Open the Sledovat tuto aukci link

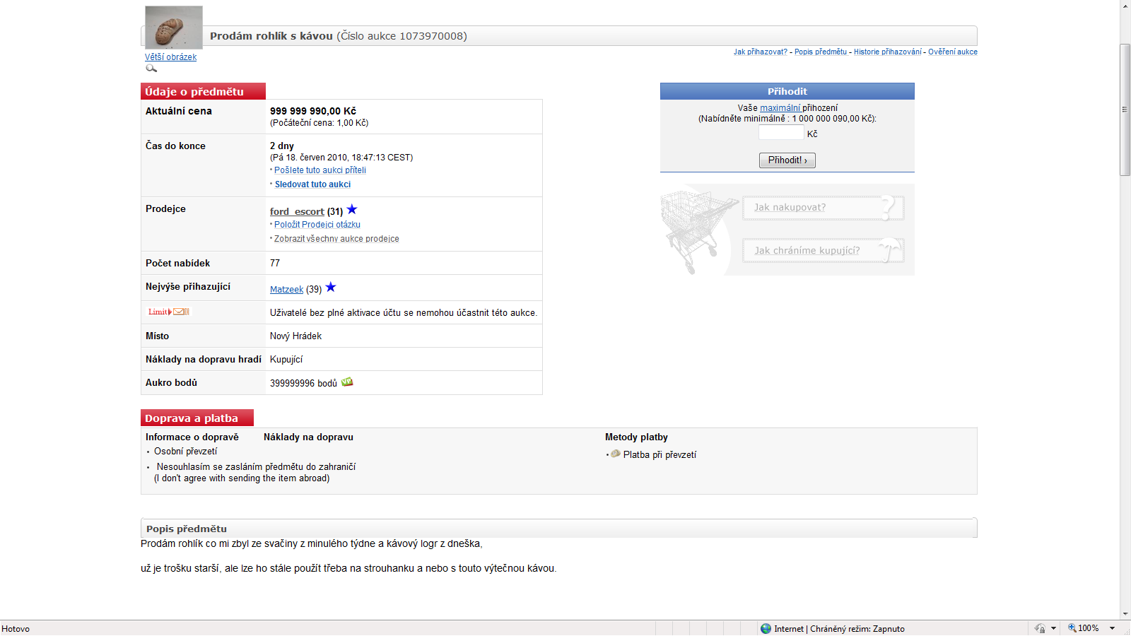point(312,184)
